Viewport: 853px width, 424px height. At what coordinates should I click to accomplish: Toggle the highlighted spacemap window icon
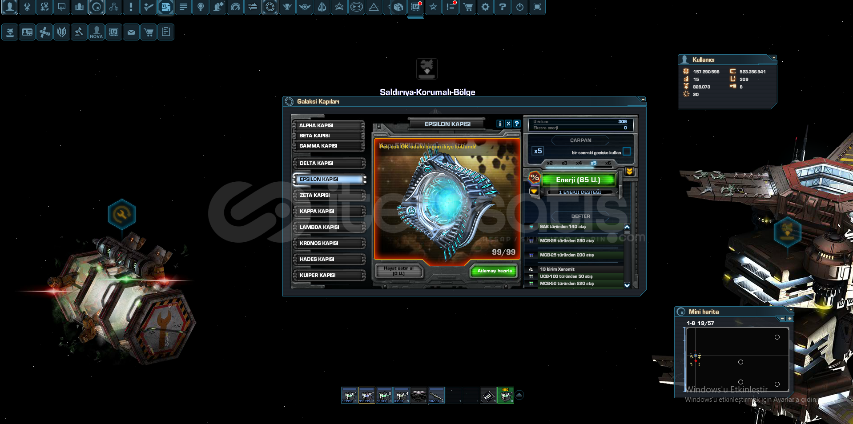166,7
